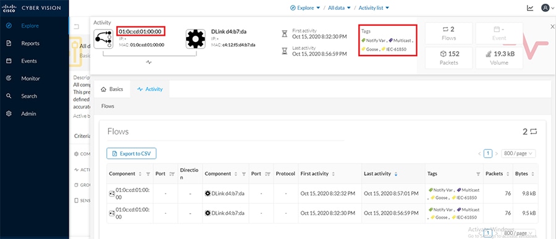
Task: Click the activity pulse icon under components
Action: point(149,62)
